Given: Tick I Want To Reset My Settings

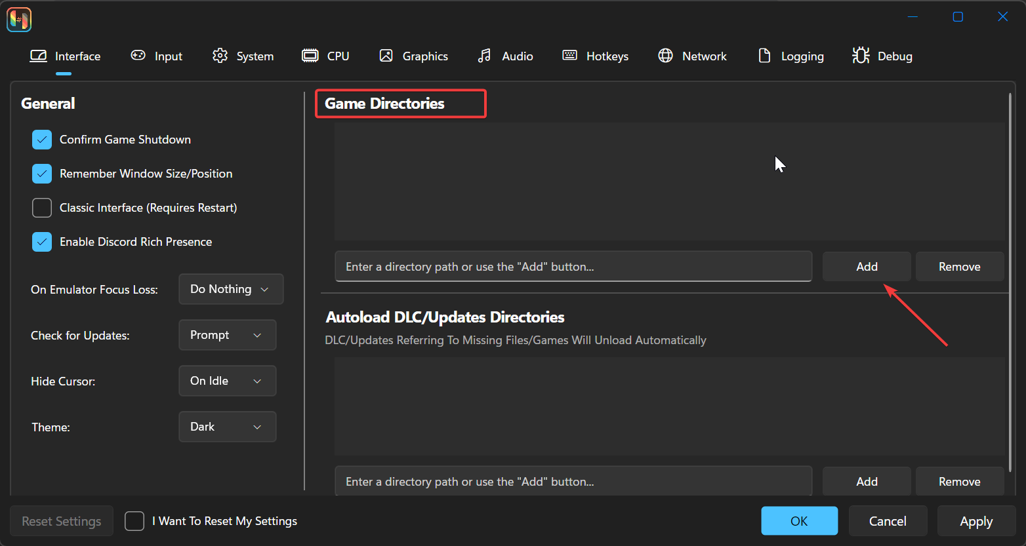Looking at the screenshot, I should 134,521.
